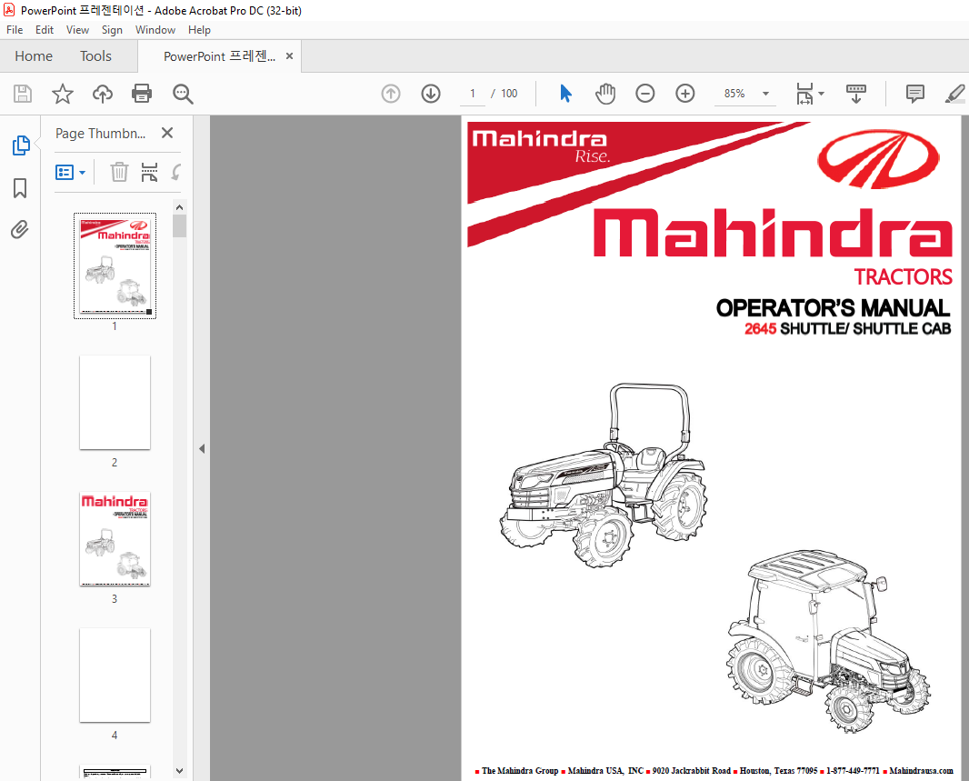The height and width of the screenshot is (781, 969).
Task: Click the current page number field
Action: coord(473,94)
